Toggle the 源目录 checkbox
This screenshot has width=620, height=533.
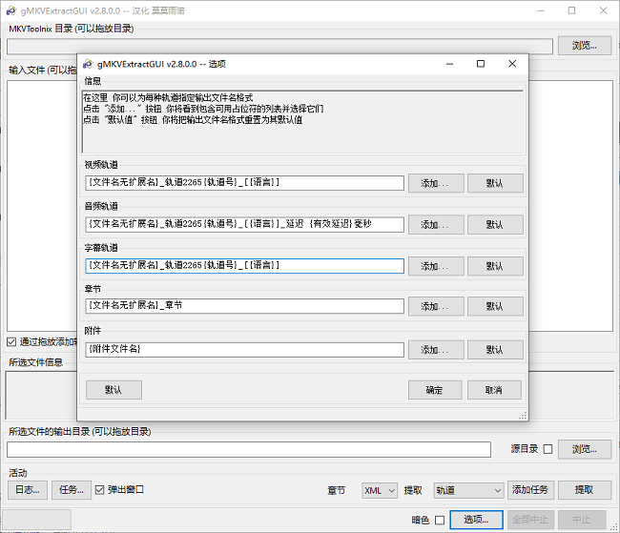click(x=548, y=449)
